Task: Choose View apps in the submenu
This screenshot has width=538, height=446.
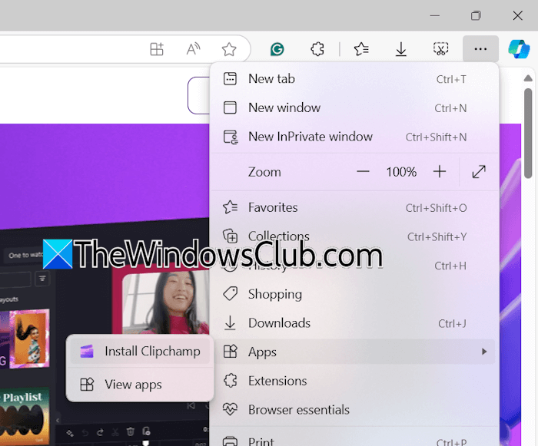Action: [140, 385]
